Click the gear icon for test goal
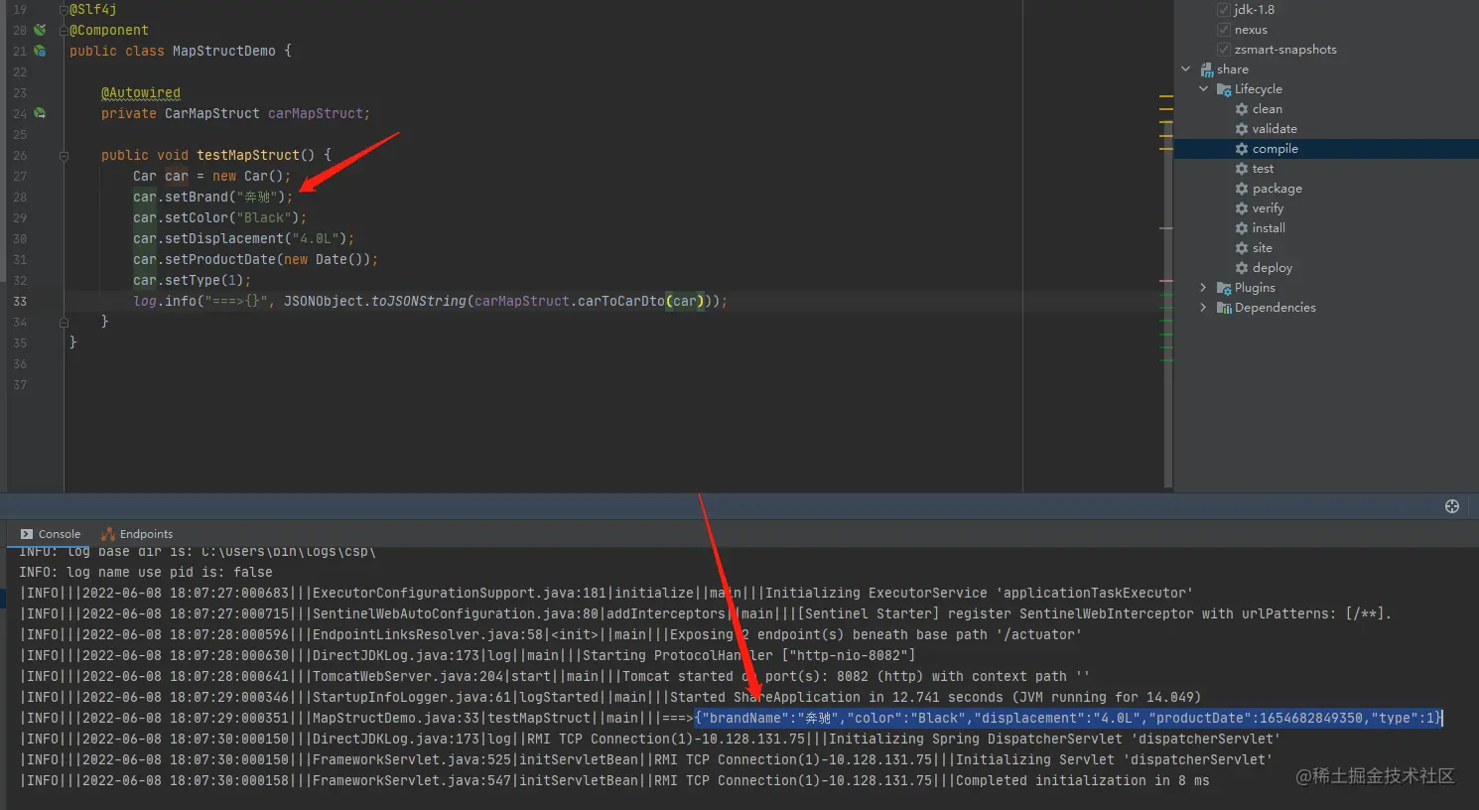The height and width of the screenshot is (810, 1479). pyautogui.click(x=1242, y=169)
